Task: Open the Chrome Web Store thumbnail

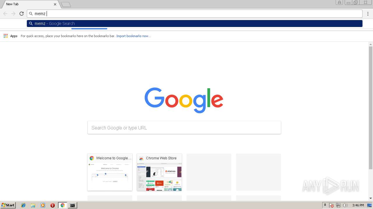Action: pos(159,172)
